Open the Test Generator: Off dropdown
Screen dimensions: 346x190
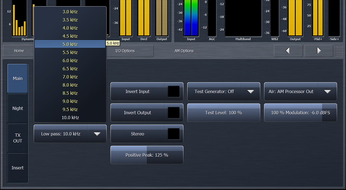pos(224,91)
